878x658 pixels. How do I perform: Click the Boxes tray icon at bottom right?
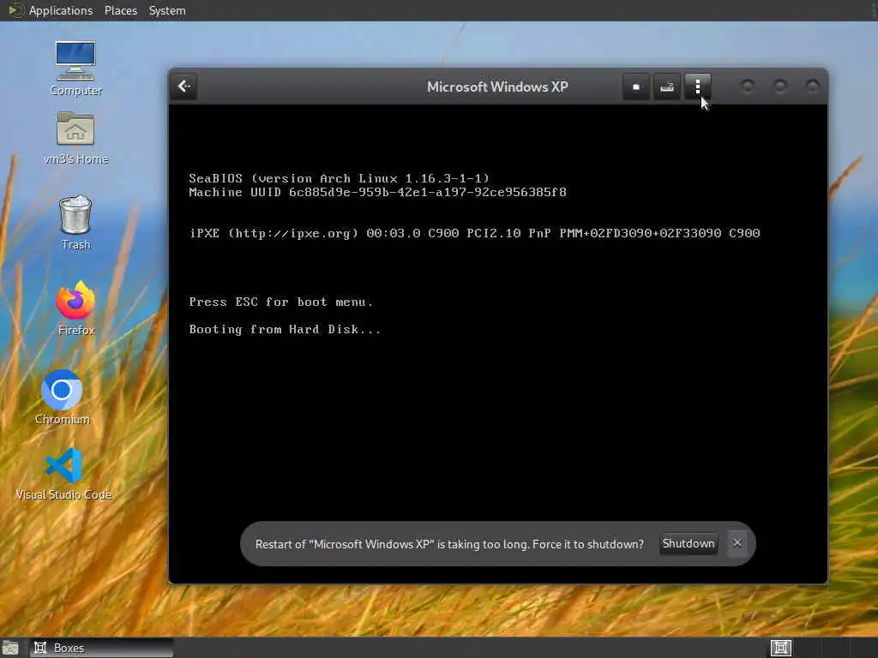[781, 648]
